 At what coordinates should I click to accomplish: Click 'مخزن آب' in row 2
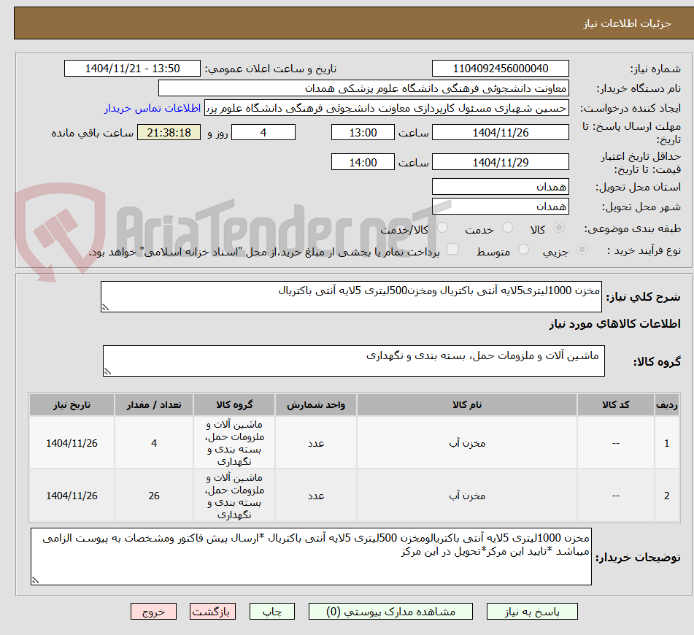[x=467, y=496]
